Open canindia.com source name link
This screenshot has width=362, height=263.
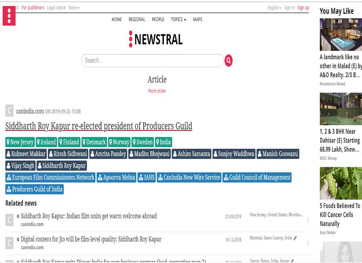point(30,111)
